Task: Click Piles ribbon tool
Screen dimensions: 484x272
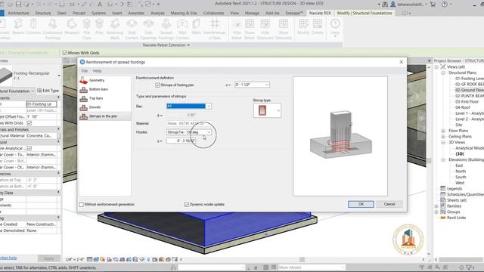Action: (99, 27)
